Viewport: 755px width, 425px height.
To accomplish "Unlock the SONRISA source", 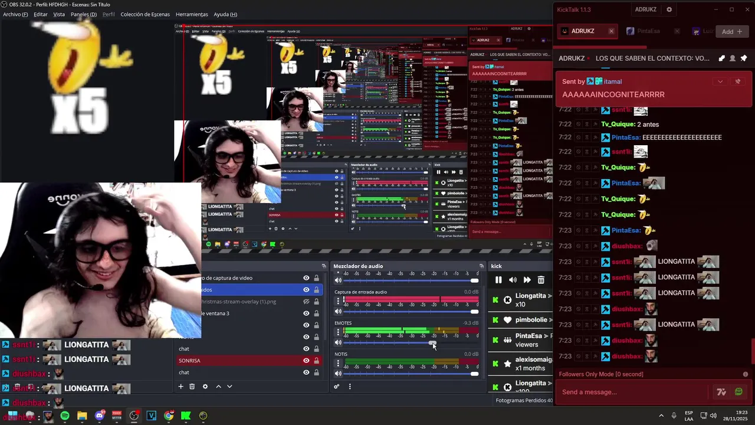I will tap(316, 361).
